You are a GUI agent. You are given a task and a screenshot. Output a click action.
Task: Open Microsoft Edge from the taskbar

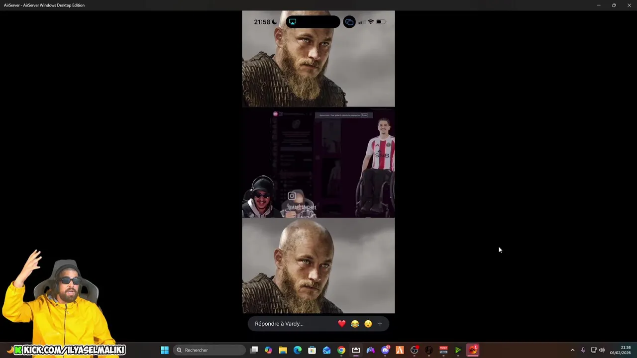298,350
